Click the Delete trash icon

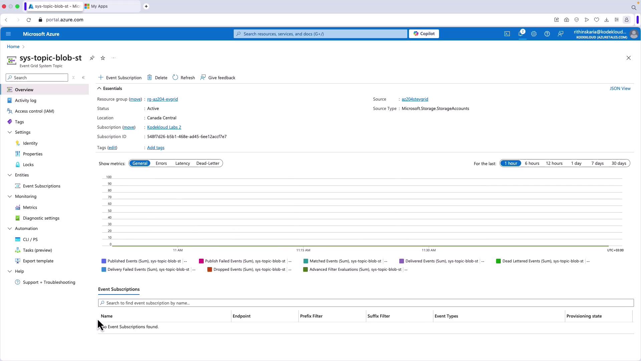point(150,78)
